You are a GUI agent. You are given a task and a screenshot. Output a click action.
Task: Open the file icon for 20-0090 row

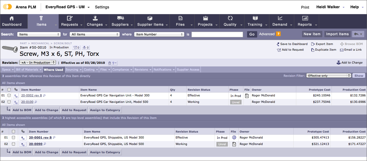(234, 144)
